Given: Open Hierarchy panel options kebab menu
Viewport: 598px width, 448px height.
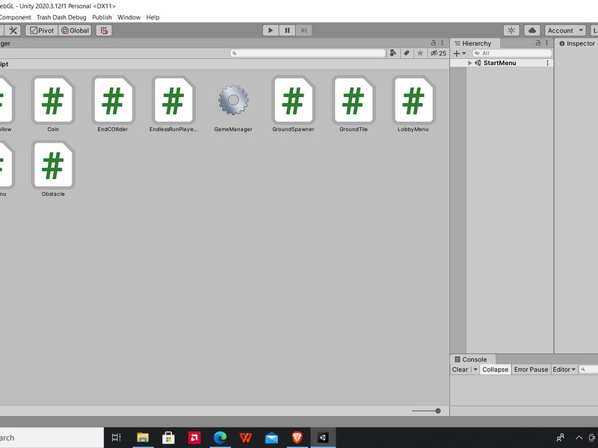Looking at the screenshot, I should pos(546,43).
